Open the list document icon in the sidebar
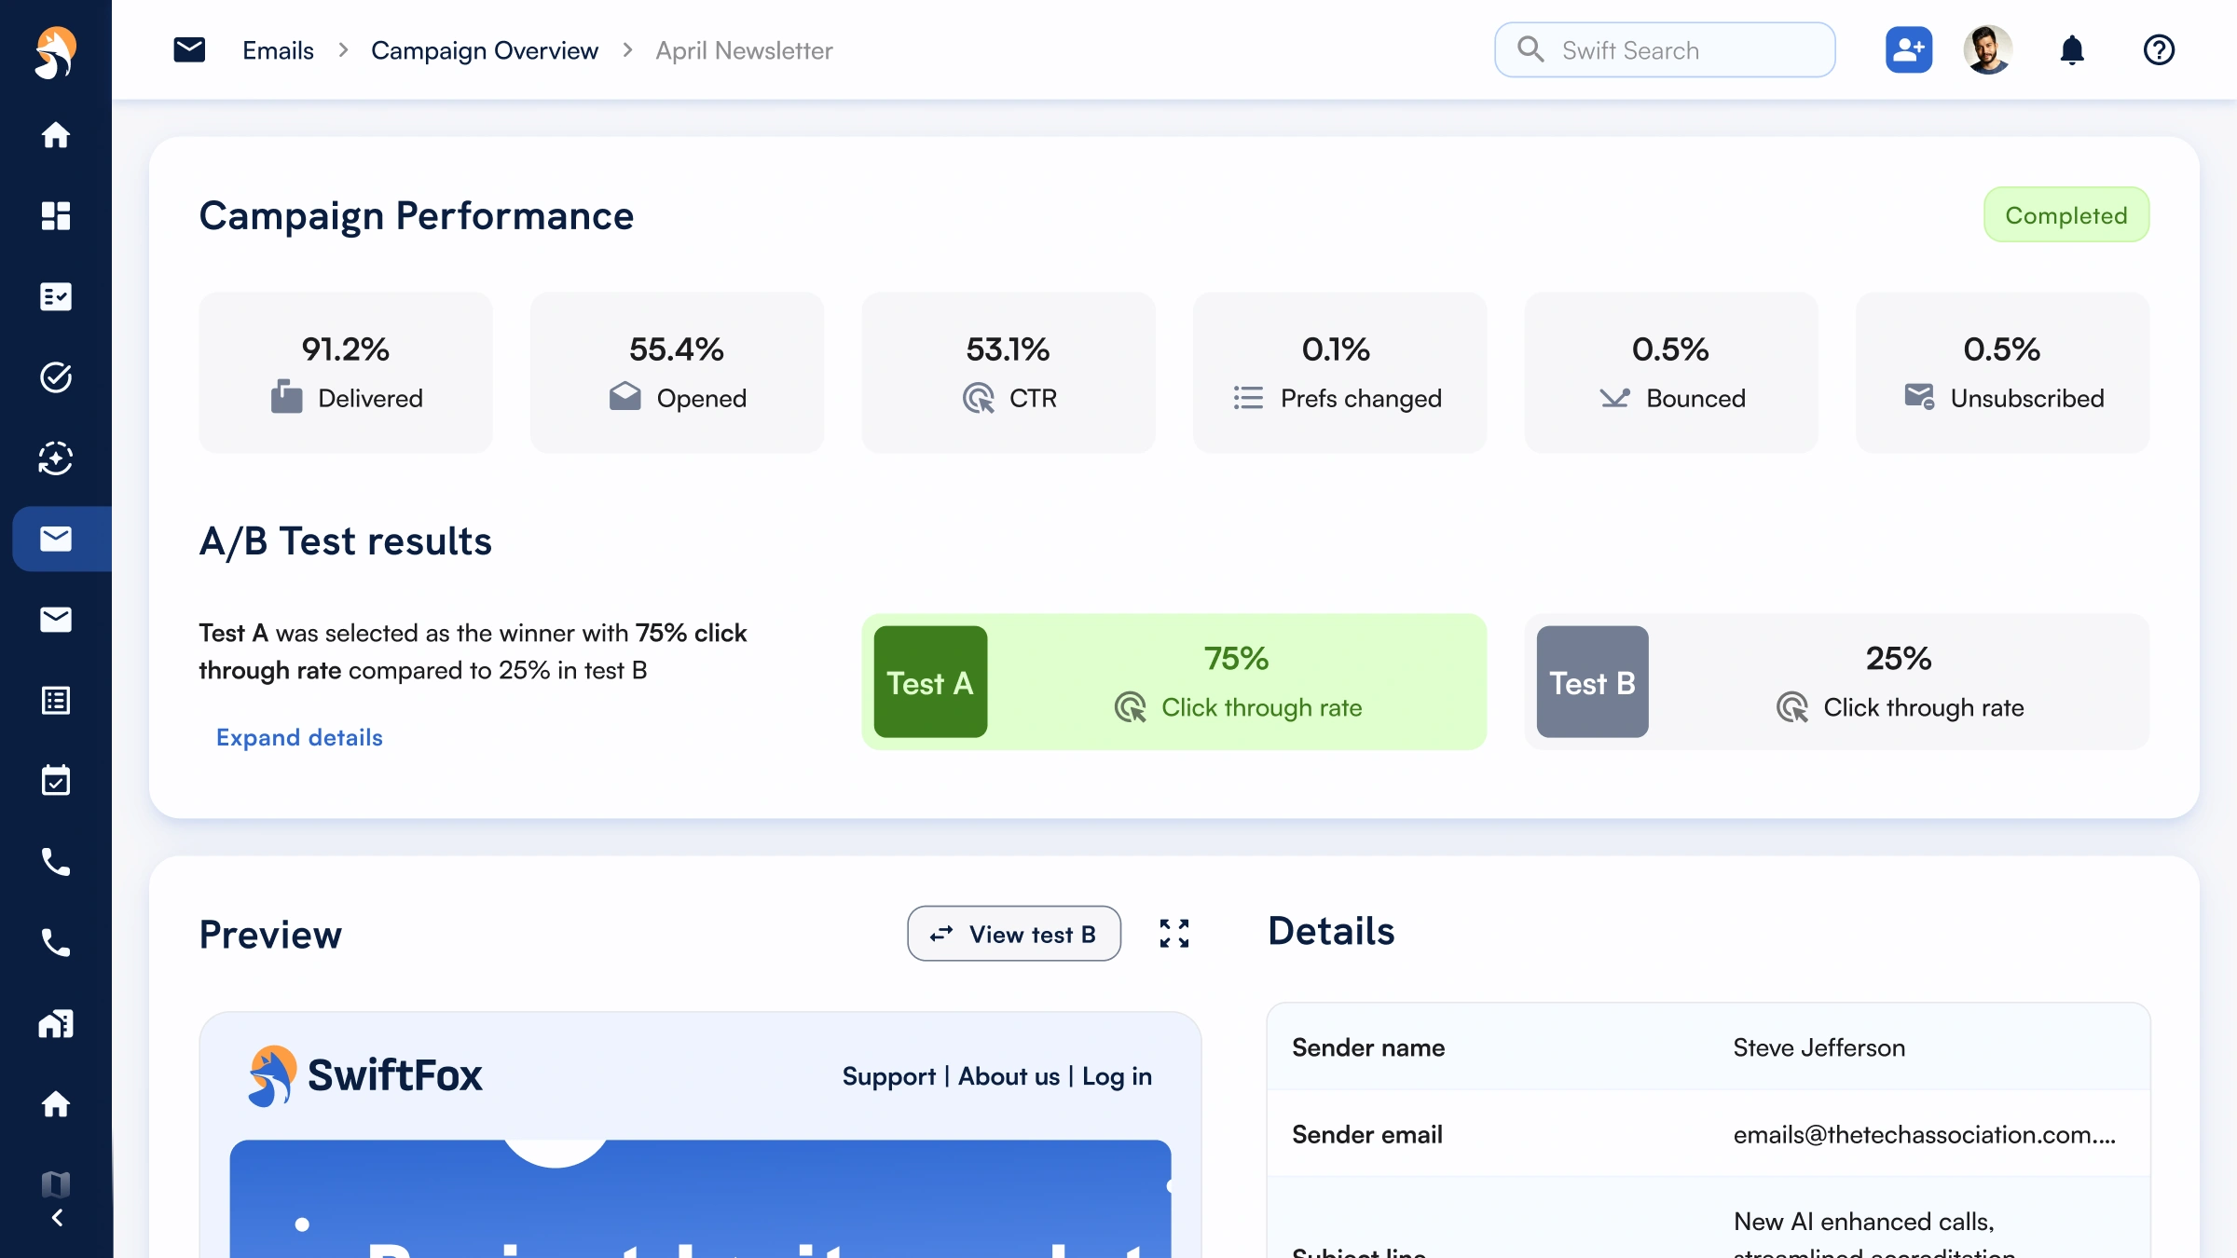Screen dimensions: 2237x1258 (x=56, y=700)
